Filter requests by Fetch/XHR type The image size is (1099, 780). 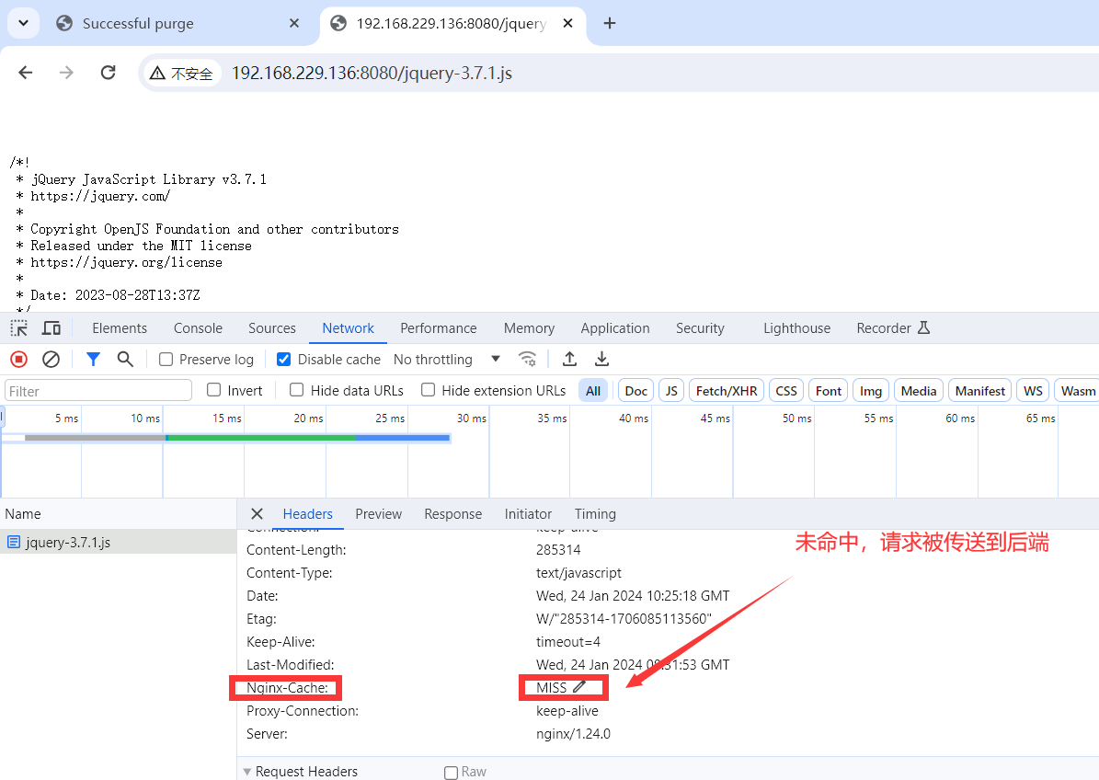pyautogui.click(x=727, y=391)
